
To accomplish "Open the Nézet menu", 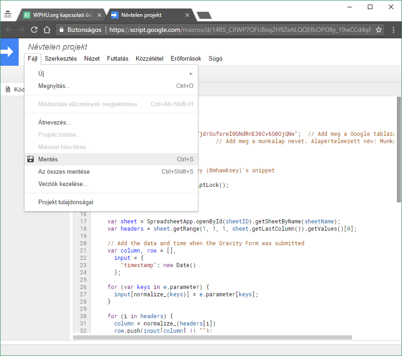I will click(x=92, y=58).
